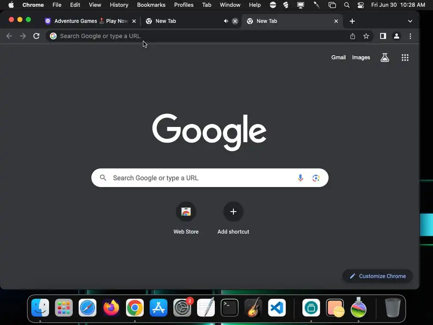Viewport: 433px width, 325px height.
Task: Open the Web Store shortcut
Action: pos(186,218)
